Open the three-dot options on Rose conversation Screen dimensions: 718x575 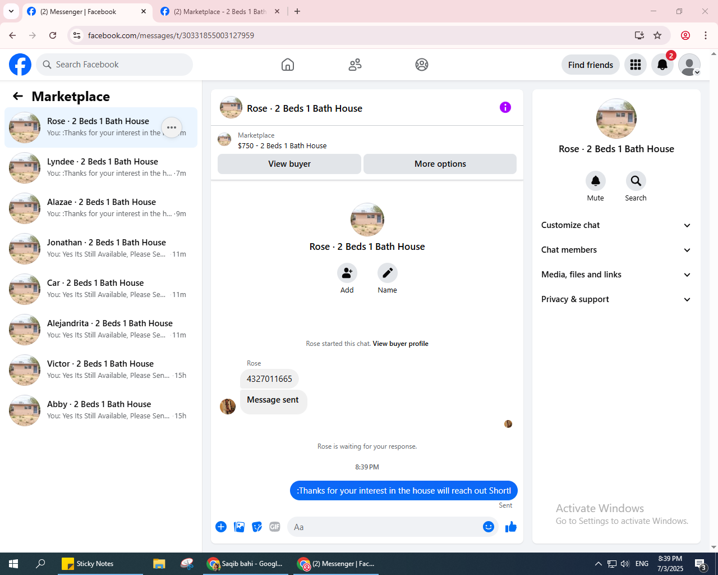coord(172,127)
